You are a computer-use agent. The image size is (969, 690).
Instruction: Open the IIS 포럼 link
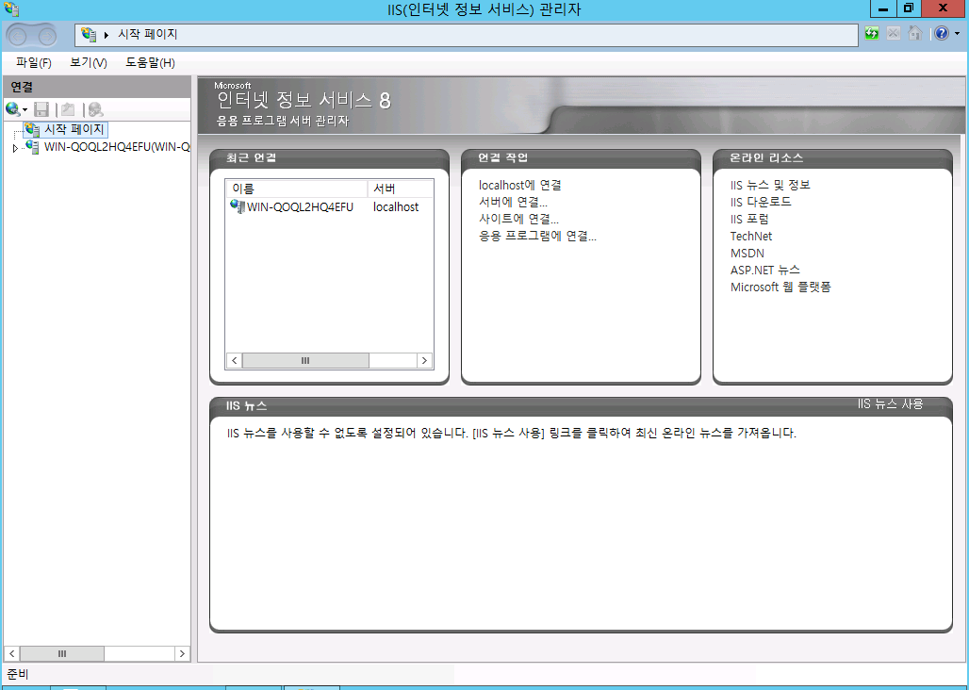(x=749, y=219)
